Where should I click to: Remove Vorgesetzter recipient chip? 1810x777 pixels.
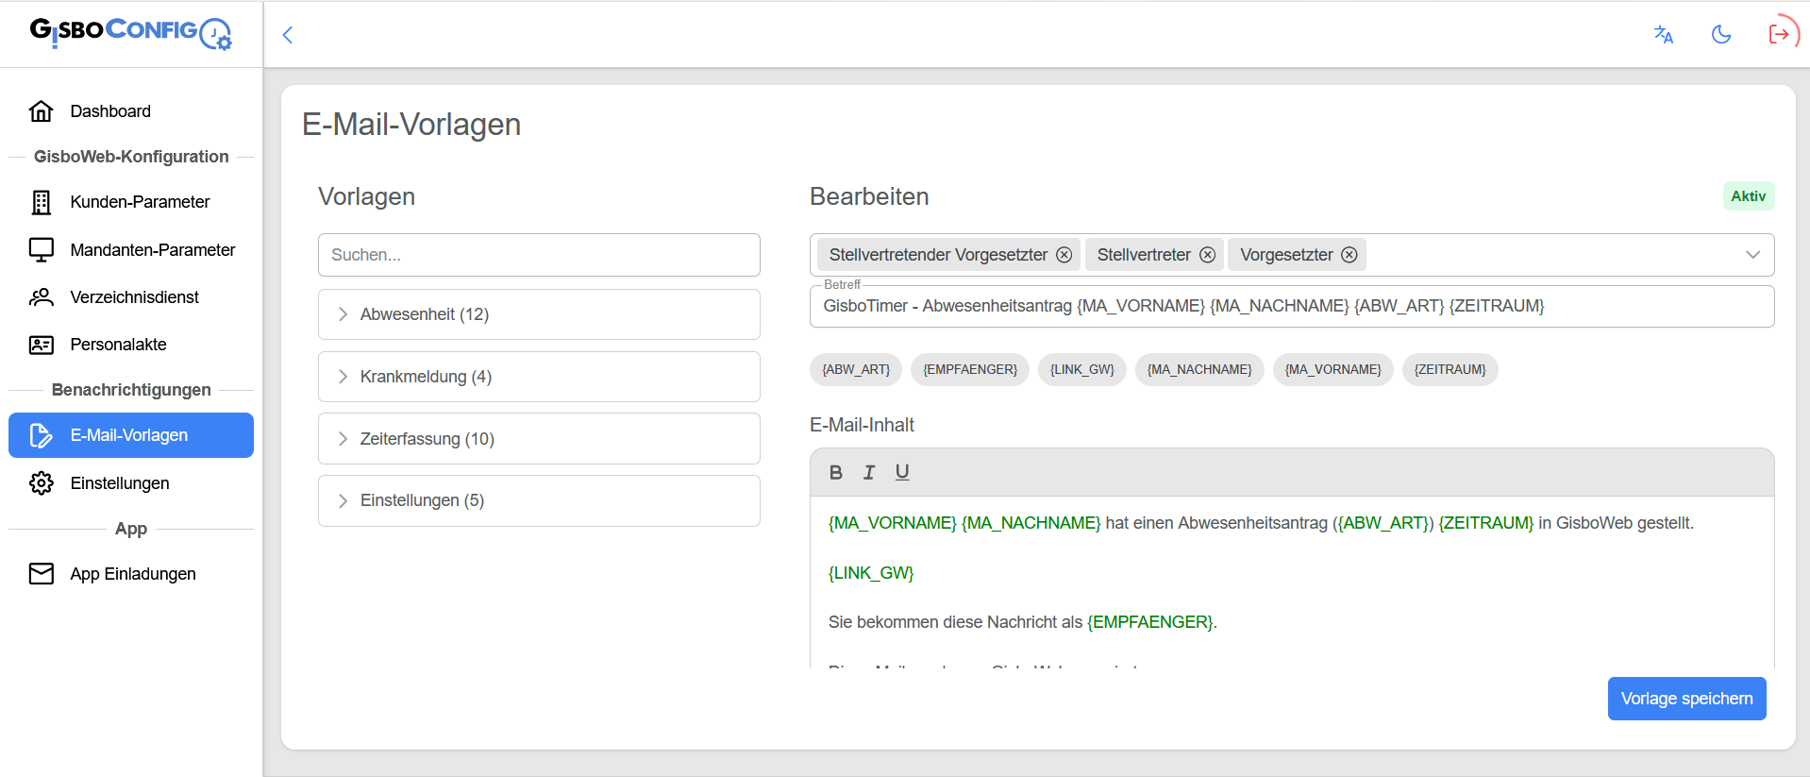(1349, 255)
